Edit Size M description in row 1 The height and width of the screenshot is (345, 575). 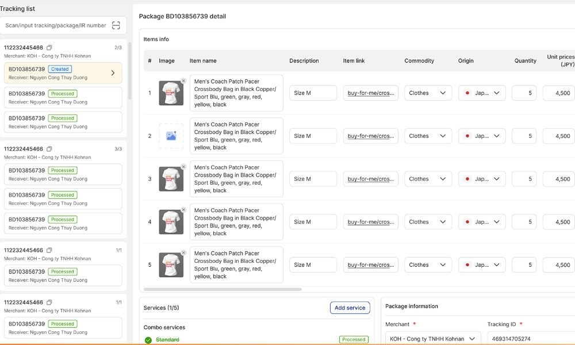[313, 93]
